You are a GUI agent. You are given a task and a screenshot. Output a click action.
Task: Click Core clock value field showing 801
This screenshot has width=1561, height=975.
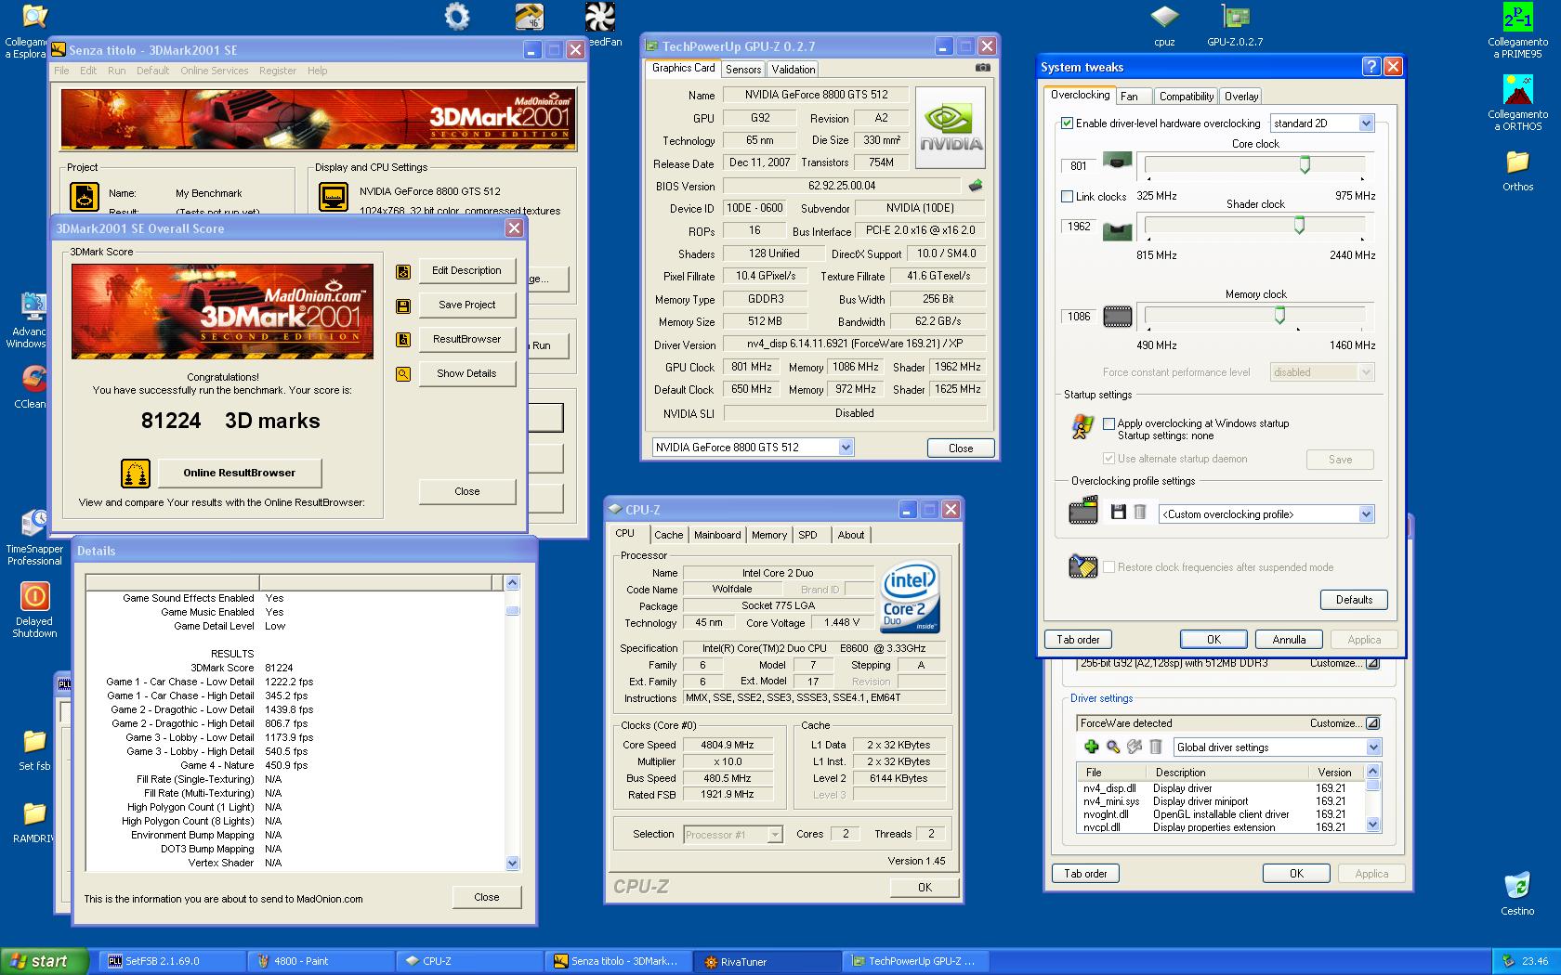tap(1078, 166)
